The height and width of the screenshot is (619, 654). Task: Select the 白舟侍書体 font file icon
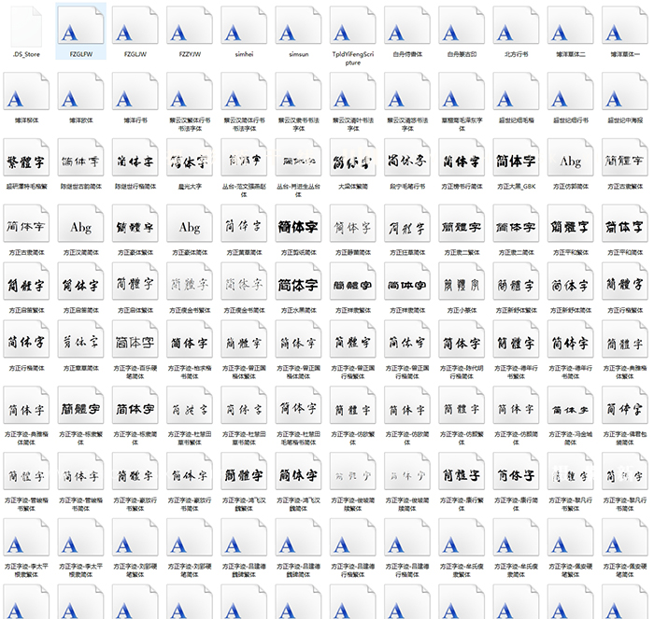407,26
